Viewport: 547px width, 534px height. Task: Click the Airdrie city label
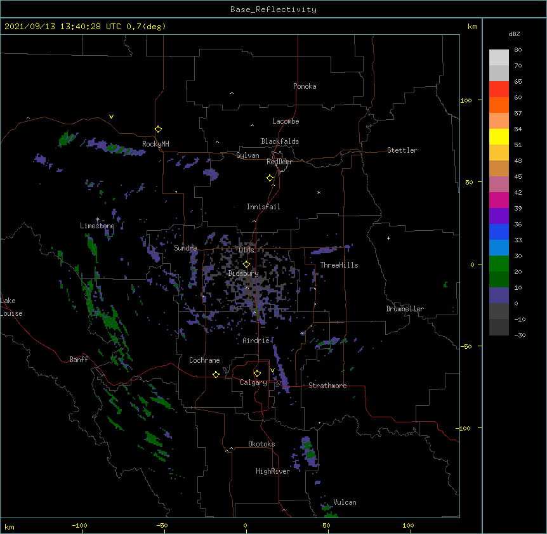tap(256, 341)
